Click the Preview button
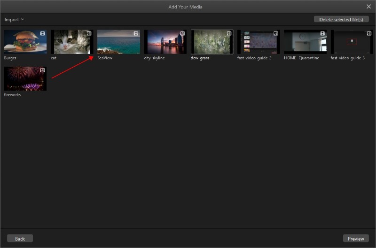This screenshot has width=376, height=248. (356, 239)
